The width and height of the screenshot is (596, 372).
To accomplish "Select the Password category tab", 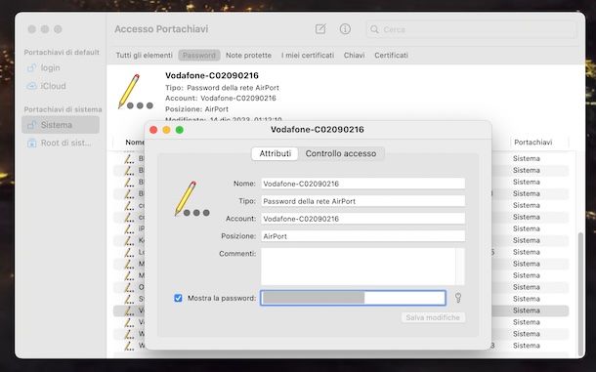I will pyautogui.click(x=199, y=55).
